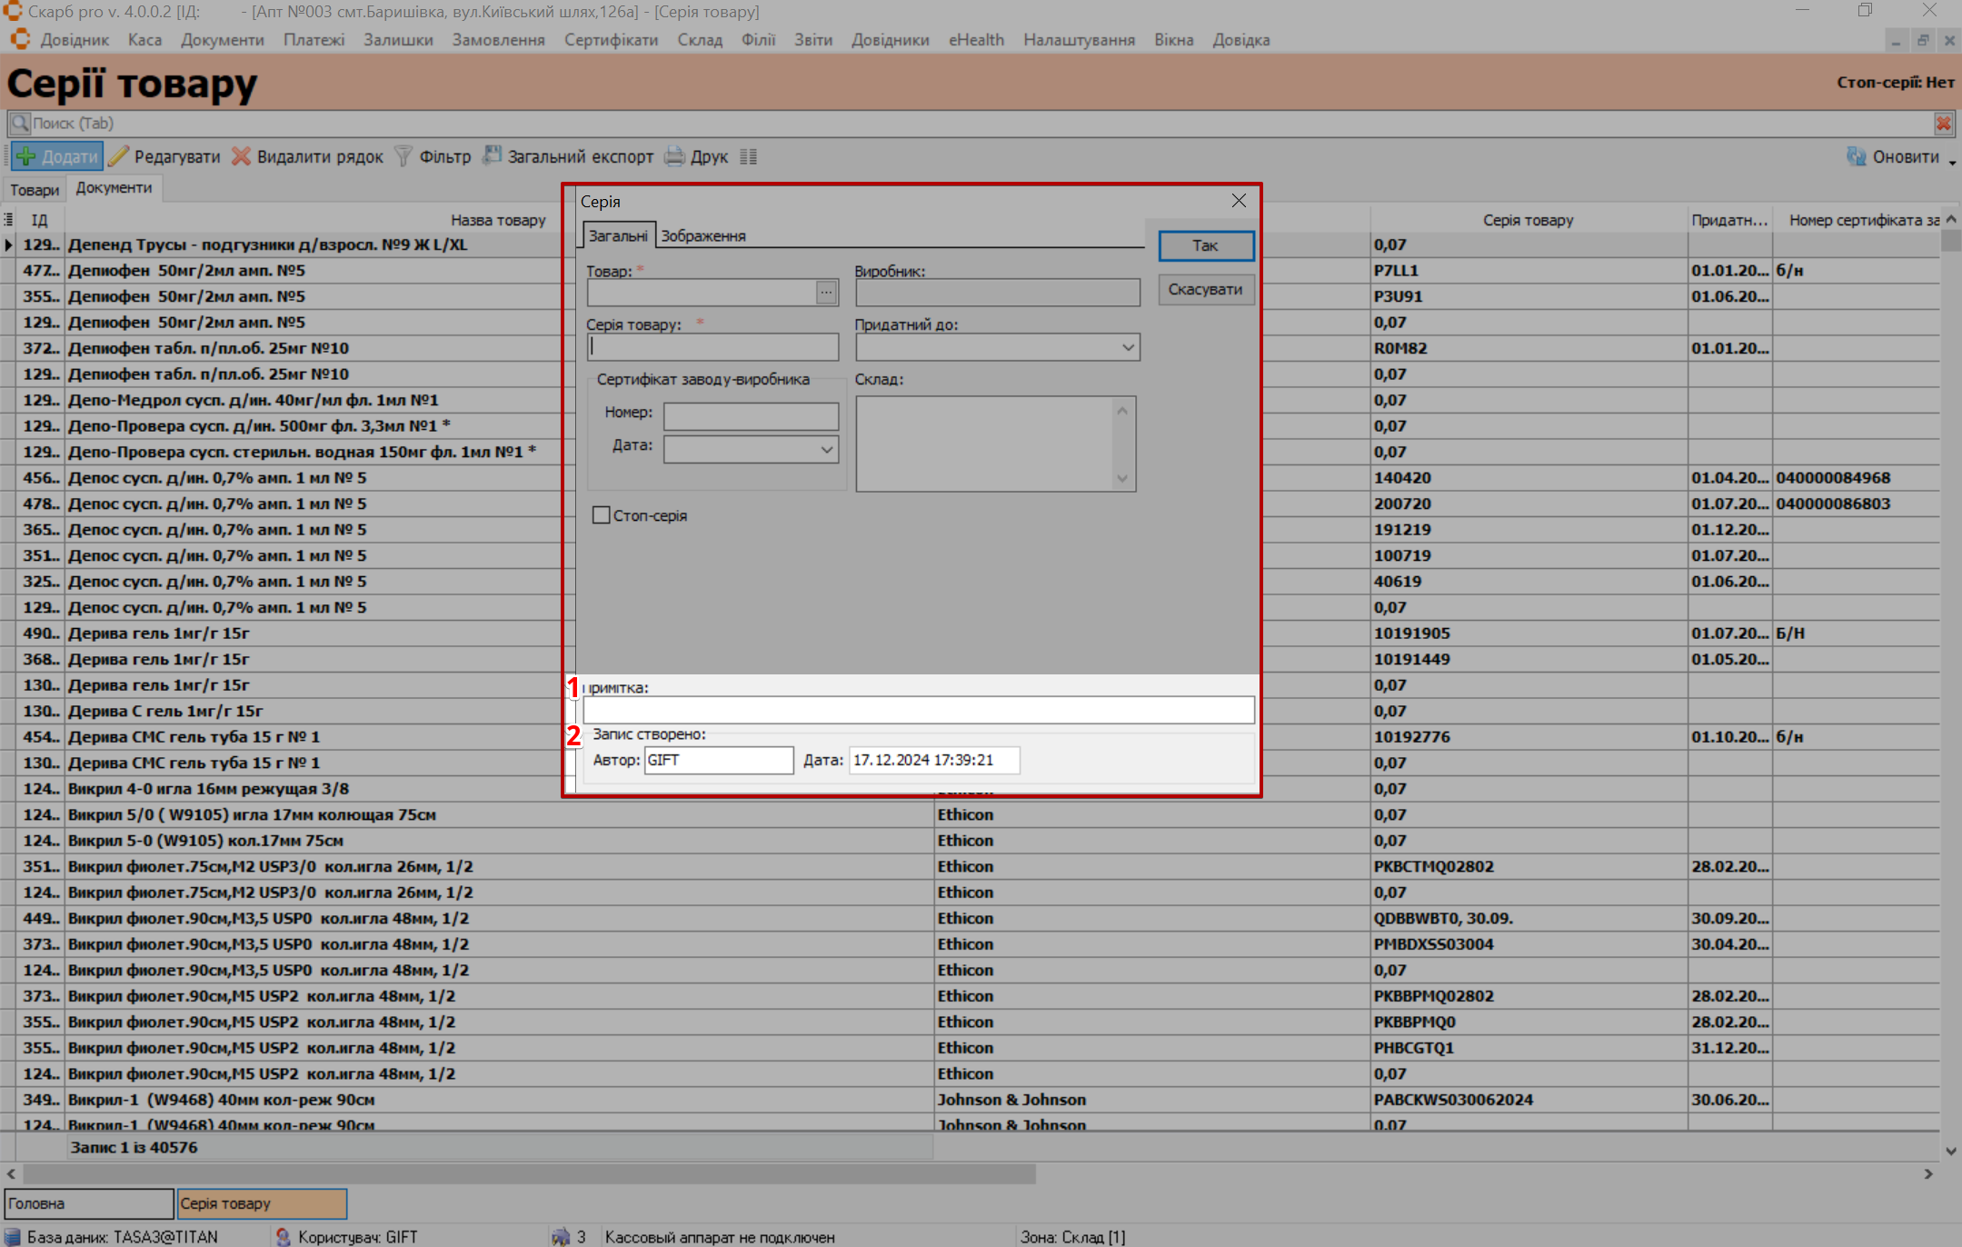The image size is (1962, 1247).
Task: Enable the Стоп-серія checkbox
Action: [x=601, y=515]
